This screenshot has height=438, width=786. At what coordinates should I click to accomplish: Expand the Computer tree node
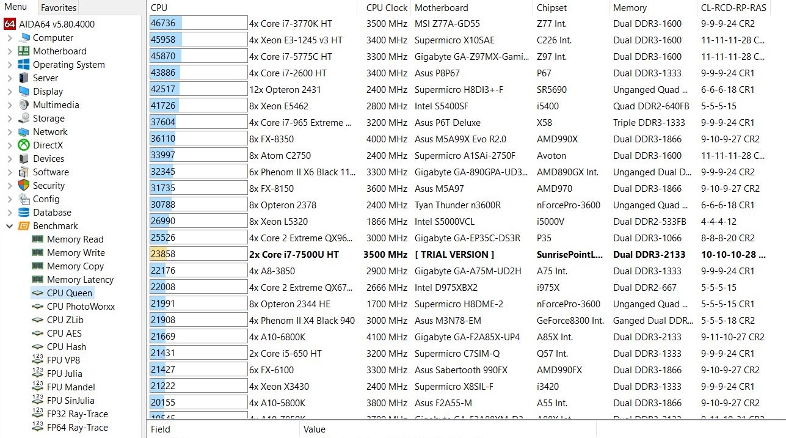9,38
